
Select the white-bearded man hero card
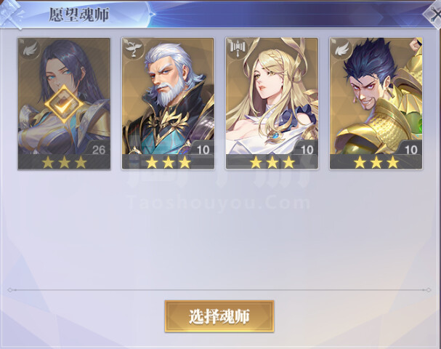coord(168,103)
